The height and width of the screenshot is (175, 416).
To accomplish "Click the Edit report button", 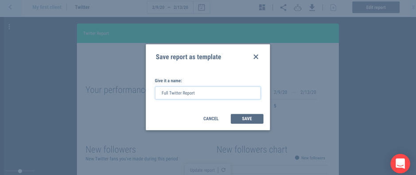I will pyautogui.click(x=376, y=7).
